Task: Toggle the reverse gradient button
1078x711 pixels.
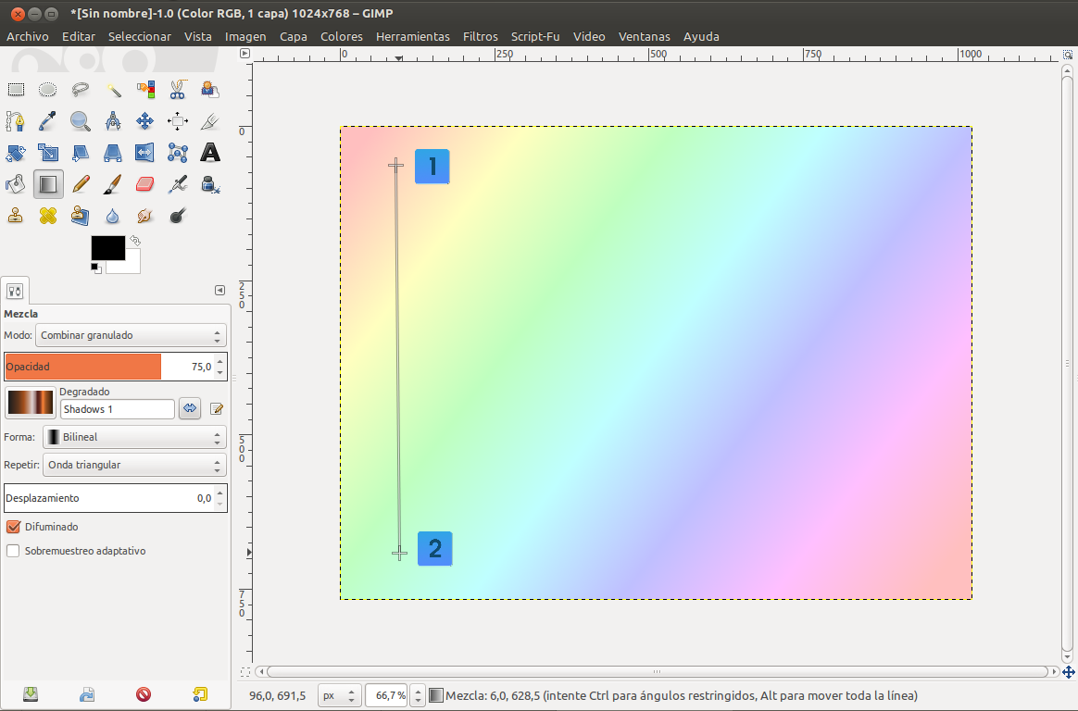Action: [190, 408]
